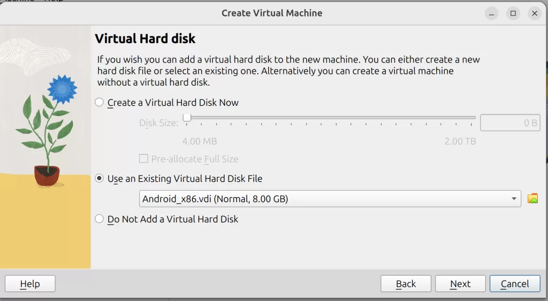Viewport: 548px width, 301px height.
Task: Click the 2.00 TB maximum size label
Action: click(459, 141)
